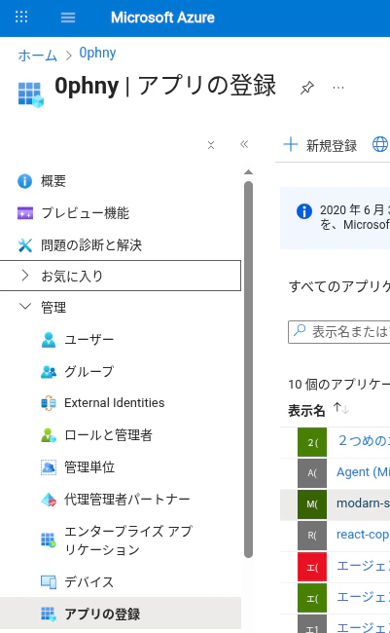Viewport: 390px width, 633px height.
Task: Open the グループ menu item
Action: pyautogui.click(x=89, y=371)
